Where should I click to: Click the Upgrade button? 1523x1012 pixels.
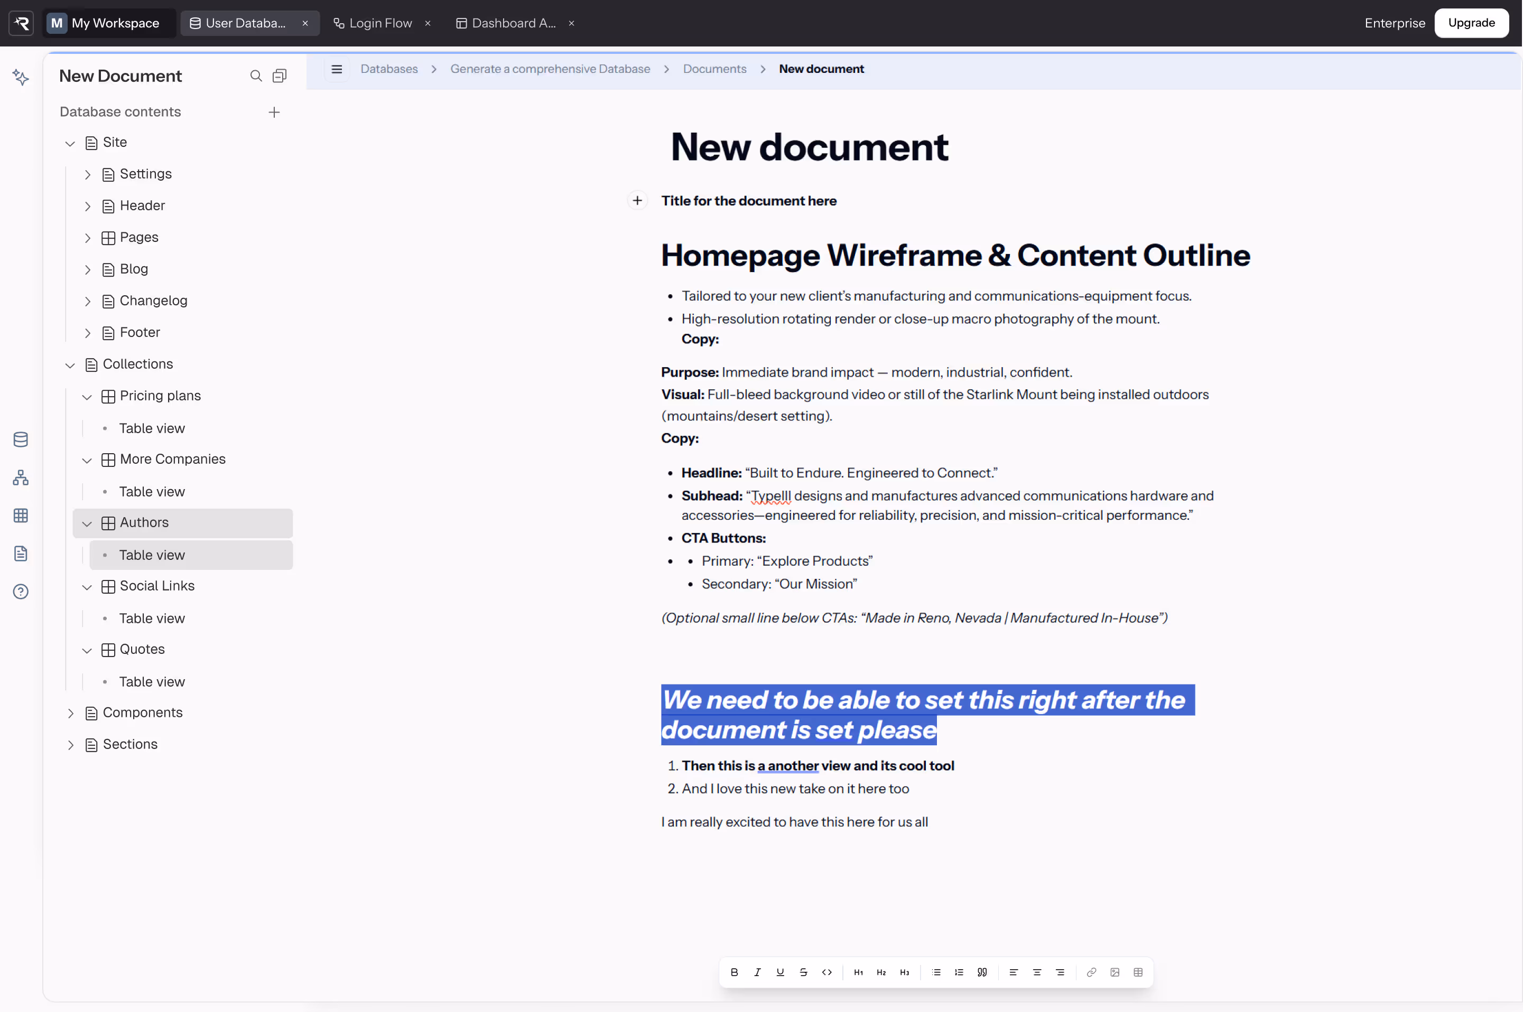coord(1471,23)
